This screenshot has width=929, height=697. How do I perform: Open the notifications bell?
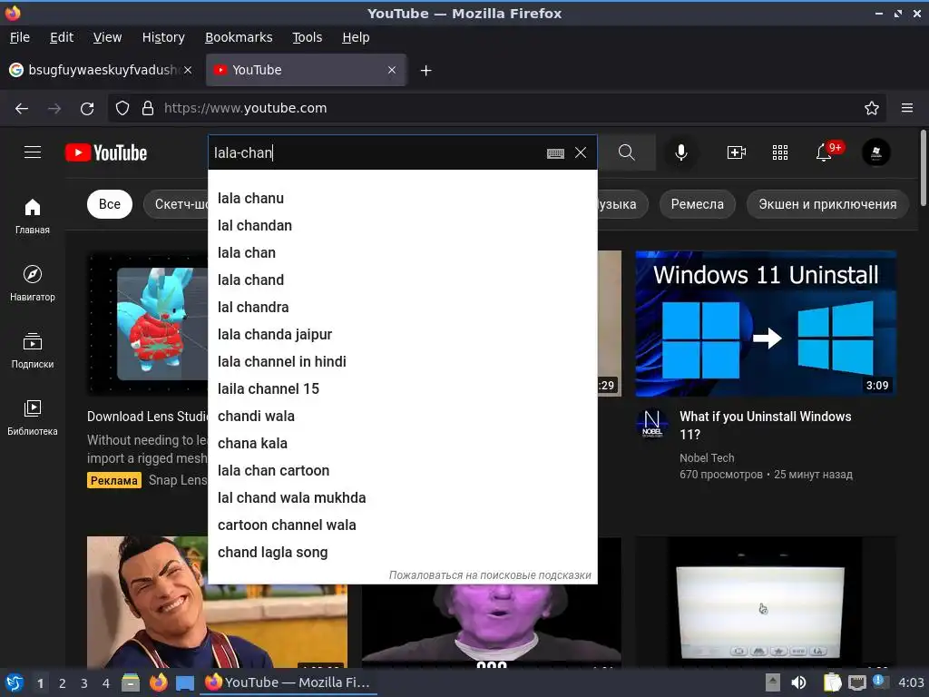click(824, 152)
